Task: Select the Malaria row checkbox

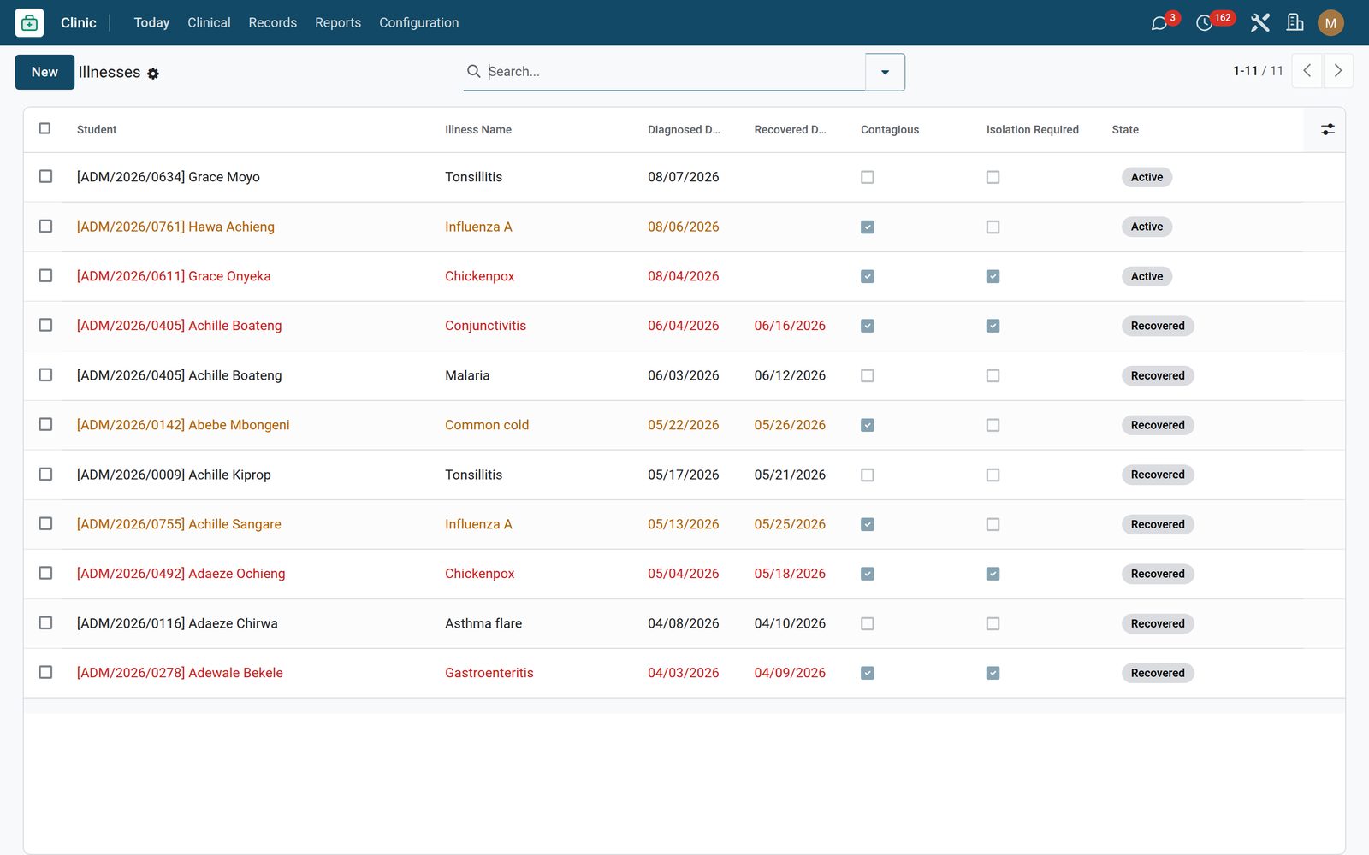Action: pos(45,374)
